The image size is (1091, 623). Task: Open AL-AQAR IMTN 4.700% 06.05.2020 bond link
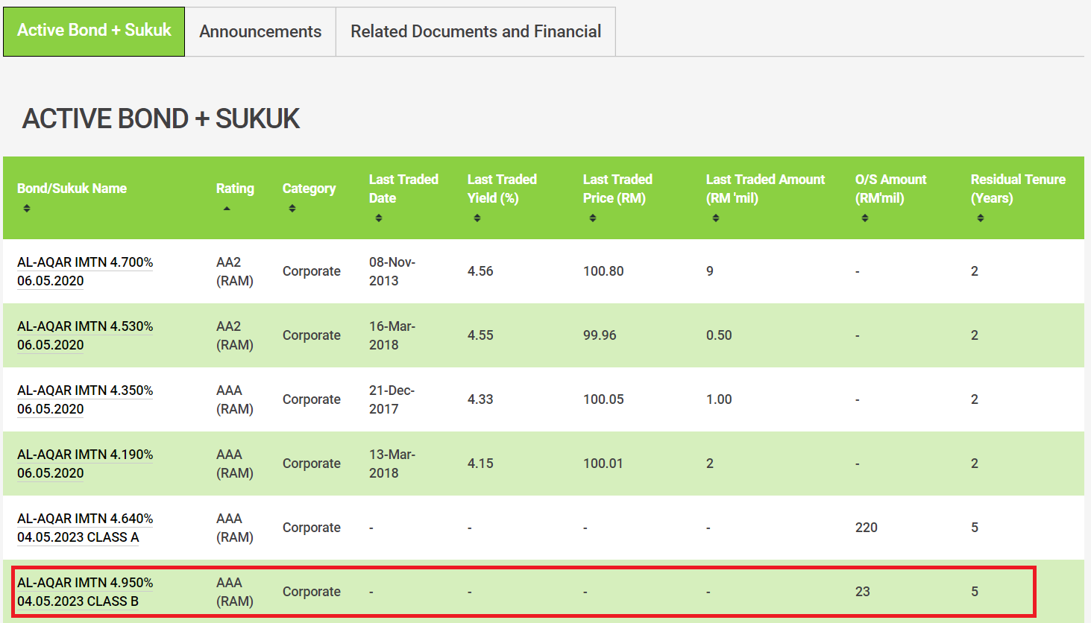[85, 271]
